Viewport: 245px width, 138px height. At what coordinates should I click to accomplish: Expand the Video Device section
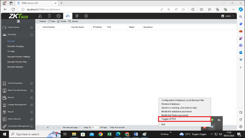click(31, 27)
